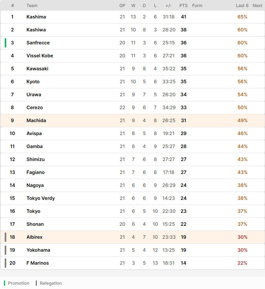
Task: Click the F Marinos team name
Action: point(38,263)
